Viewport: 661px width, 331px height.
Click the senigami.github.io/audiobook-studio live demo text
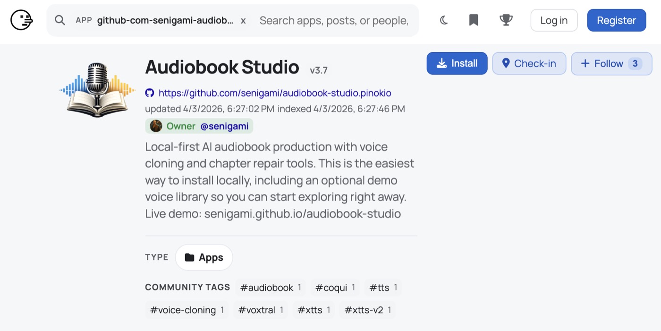point(302,214)
